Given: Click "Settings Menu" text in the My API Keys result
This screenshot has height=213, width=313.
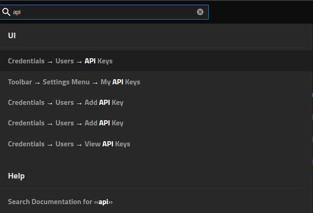Looking at the screenshot, I should coord(66,82).
